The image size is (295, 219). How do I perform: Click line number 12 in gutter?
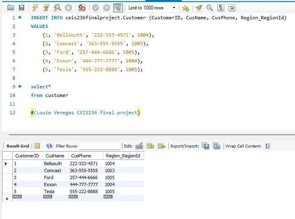point(12,113)
